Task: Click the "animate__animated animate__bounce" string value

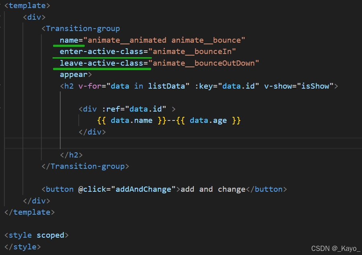Action: pyautogui.click(x=164, y=40)
